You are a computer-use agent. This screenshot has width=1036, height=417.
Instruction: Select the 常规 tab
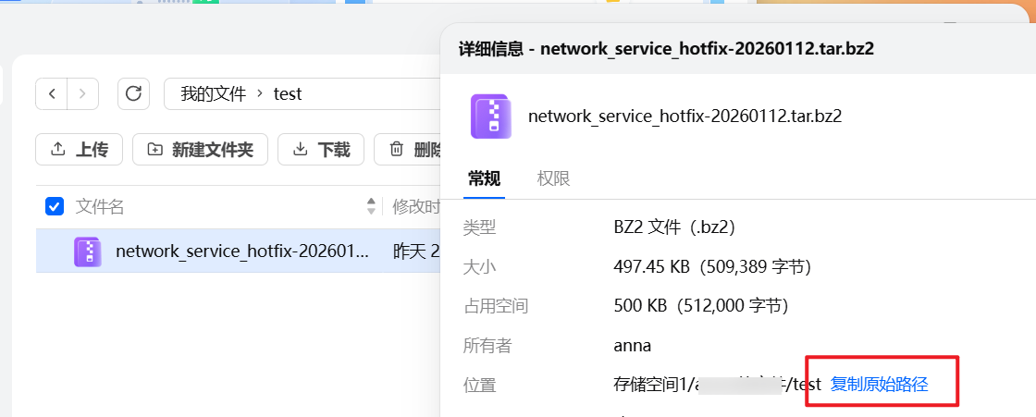[484, 178]
